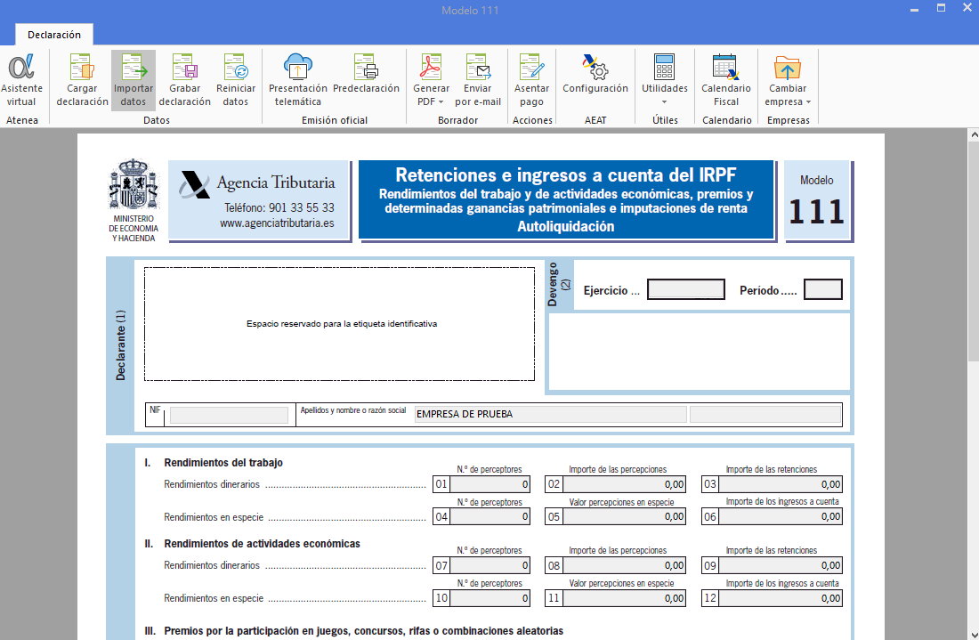Select Importar datos in ribbon
The height and width of the screenshot is (640, 979).
[133, 78]
